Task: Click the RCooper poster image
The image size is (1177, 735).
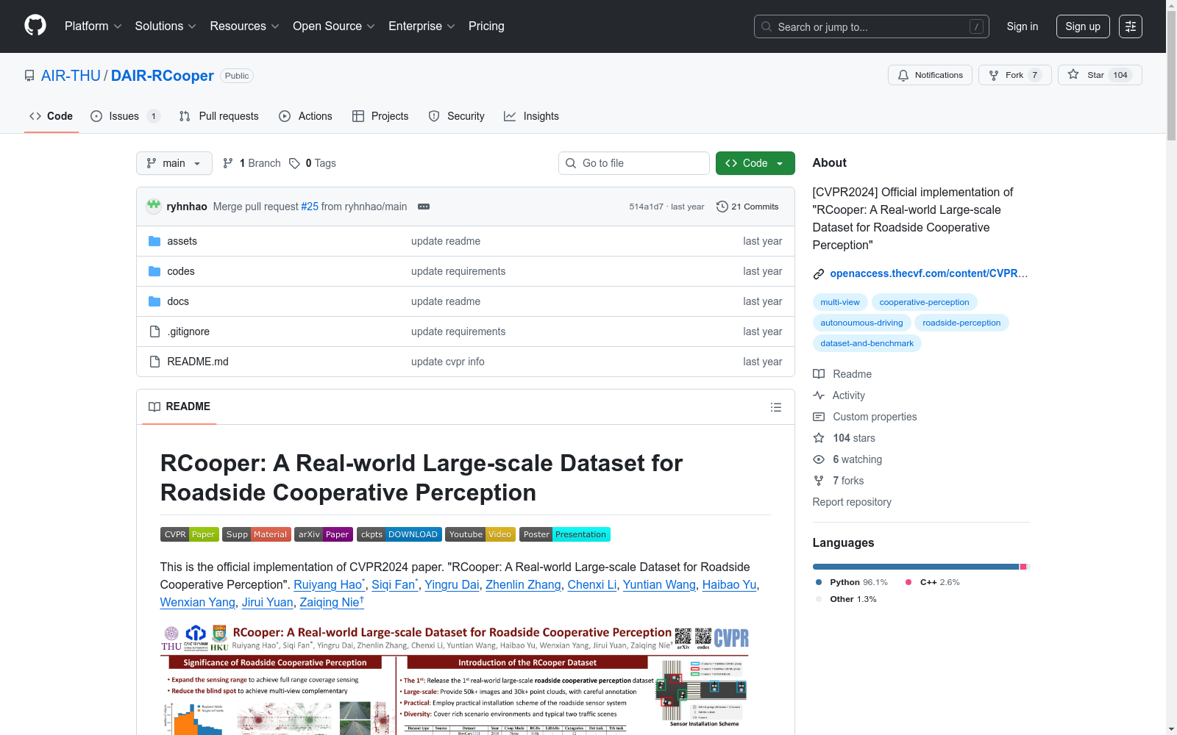Action: 455,678
